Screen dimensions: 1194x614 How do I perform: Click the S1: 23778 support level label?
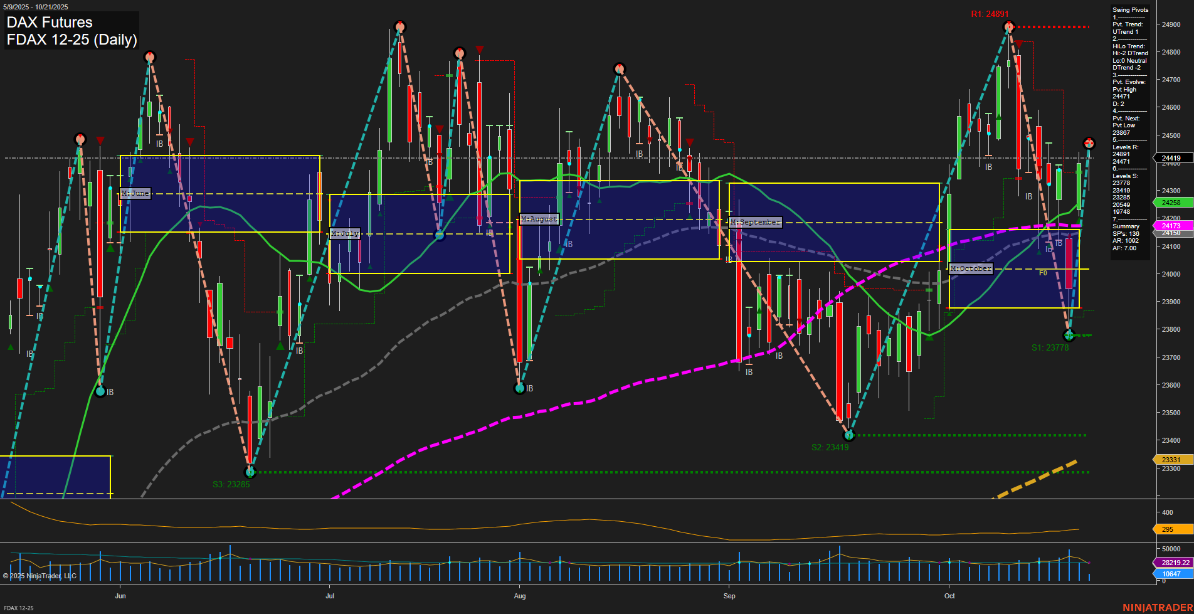click(x=1052, y=346)
